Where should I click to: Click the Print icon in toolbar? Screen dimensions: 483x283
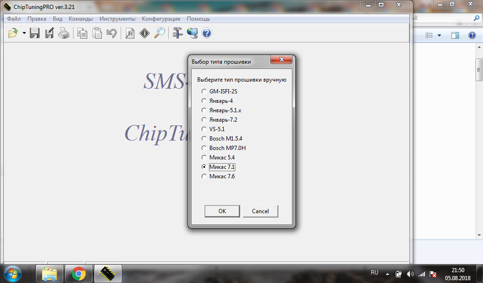point(64,33)
